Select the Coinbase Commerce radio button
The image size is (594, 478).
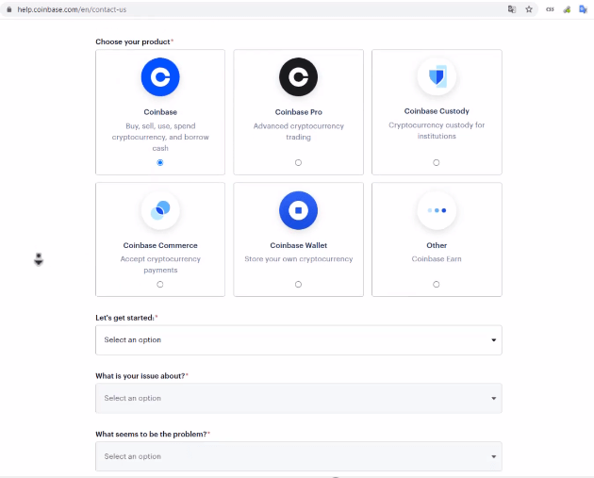point(160,284)
